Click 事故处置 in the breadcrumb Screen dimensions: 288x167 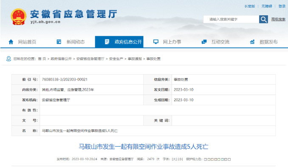coord(153,58)
